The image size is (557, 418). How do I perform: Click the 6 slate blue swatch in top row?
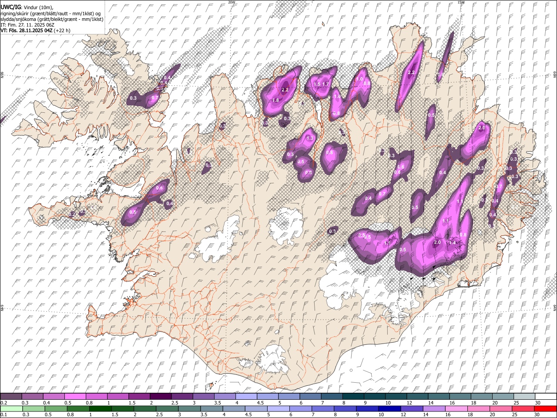point(310,397)
